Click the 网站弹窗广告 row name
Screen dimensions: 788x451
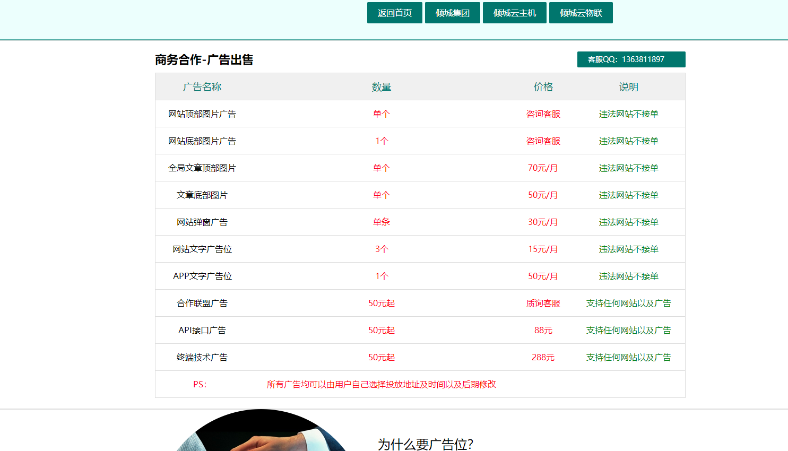point(202,222)
